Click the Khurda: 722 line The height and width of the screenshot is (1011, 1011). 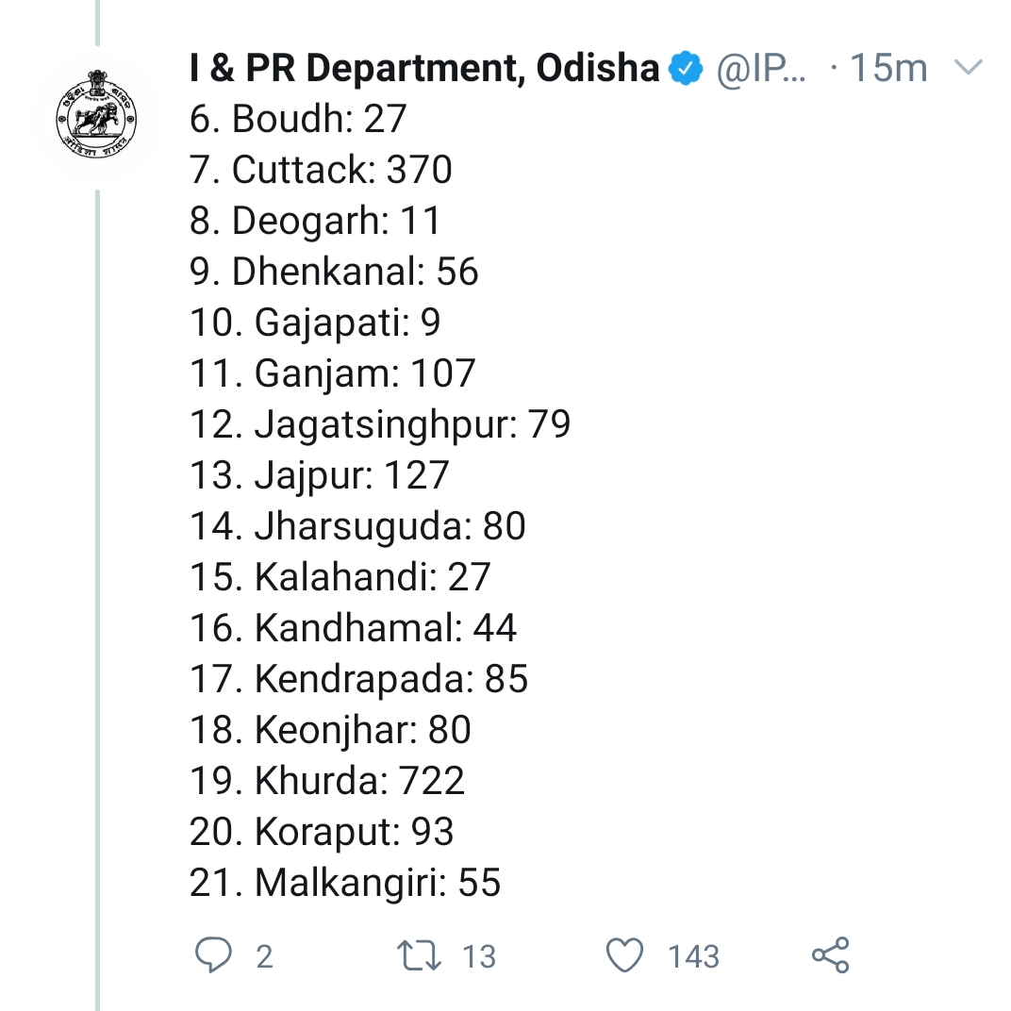(x=327, y=781)
